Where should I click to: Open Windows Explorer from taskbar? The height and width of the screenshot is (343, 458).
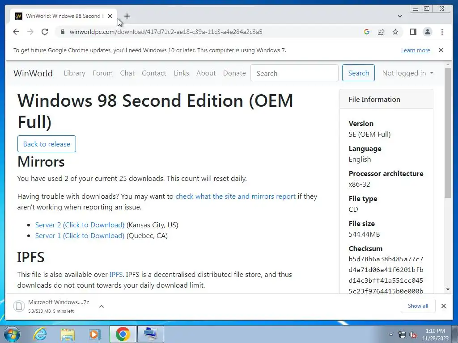68,334
